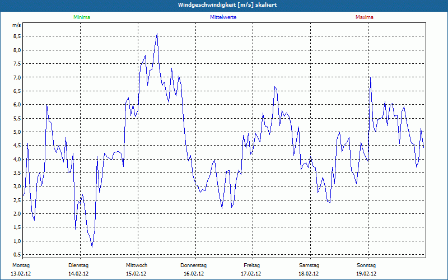Click the 14.02.12 date label

[x=78, y=274]
